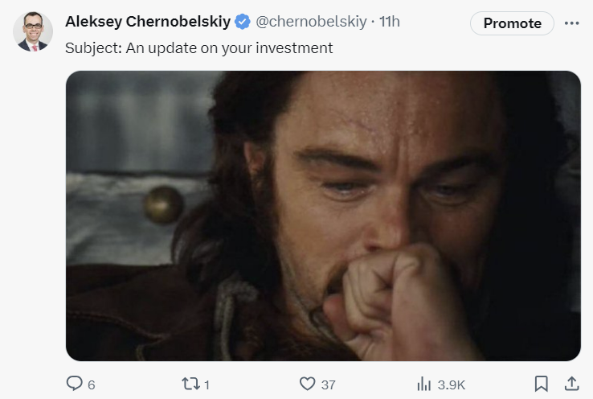Open the author's profile picture avatar
Viewport: 593px width, 399px height.
click(x=33, y=32)
